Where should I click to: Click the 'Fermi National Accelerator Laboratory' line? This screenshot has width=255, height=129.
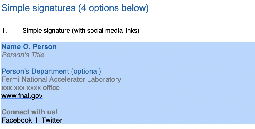tap(61, 79)
